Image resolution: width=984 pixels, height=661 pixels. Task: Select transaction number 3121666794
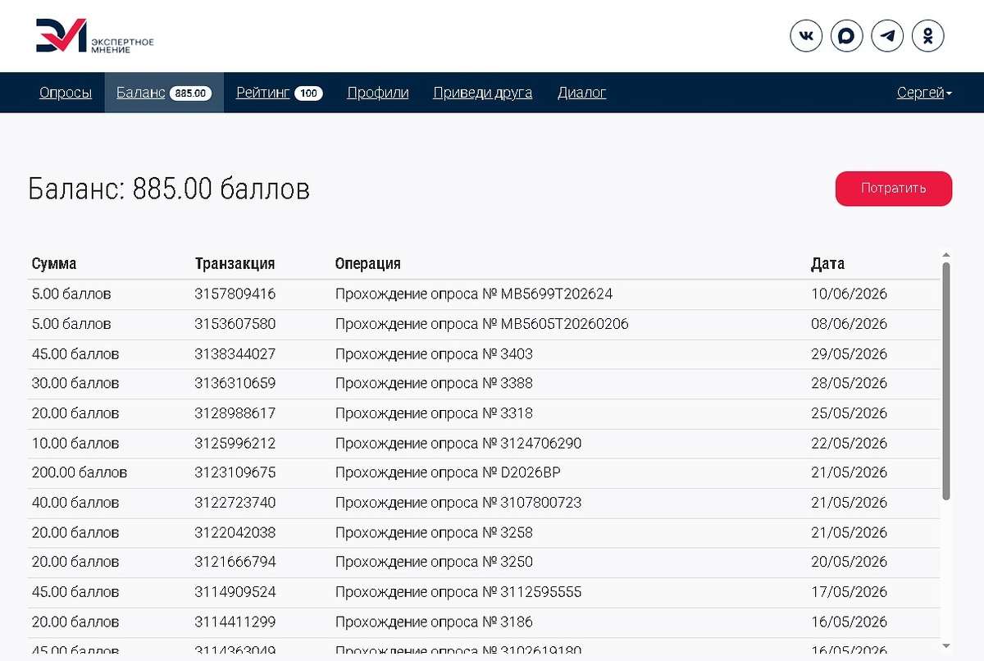tap(235, 562)
